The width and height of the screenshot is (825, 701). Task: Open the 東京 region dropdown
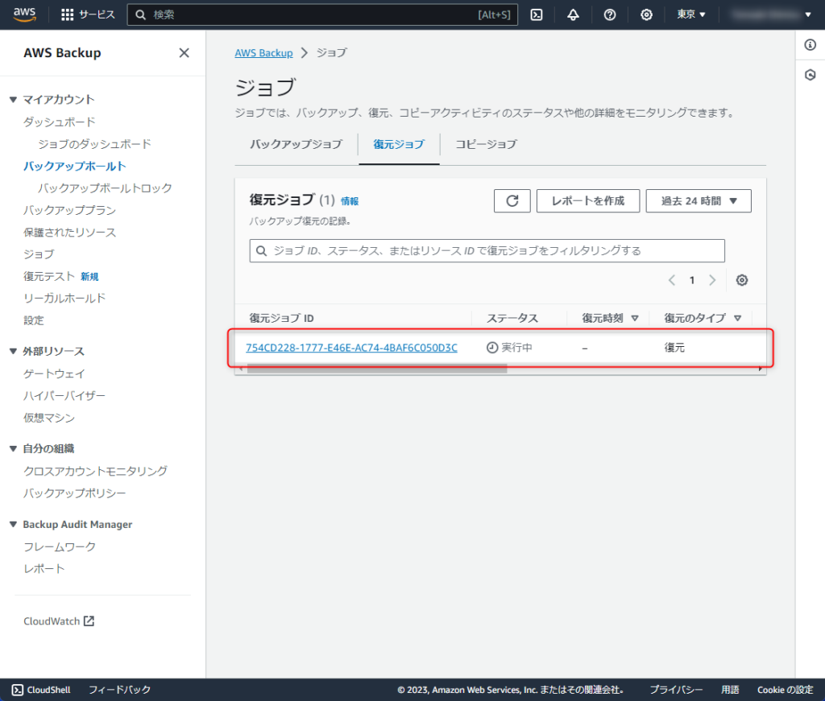click(x=690, y=14)
